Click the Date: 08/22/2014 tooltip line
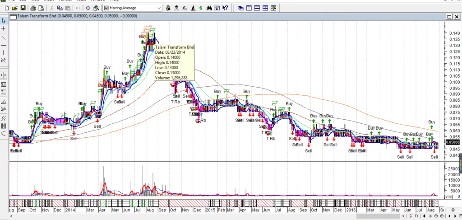The image size is (462, 220). (170, 52)
